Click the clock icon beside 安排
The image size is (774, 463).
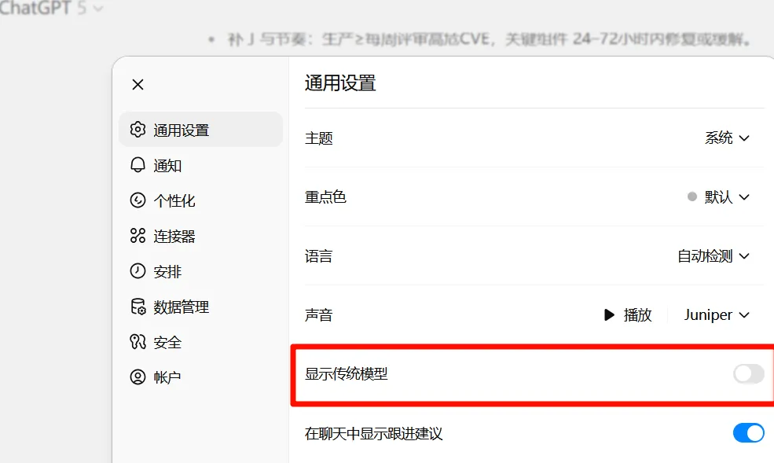pos(138,271)
